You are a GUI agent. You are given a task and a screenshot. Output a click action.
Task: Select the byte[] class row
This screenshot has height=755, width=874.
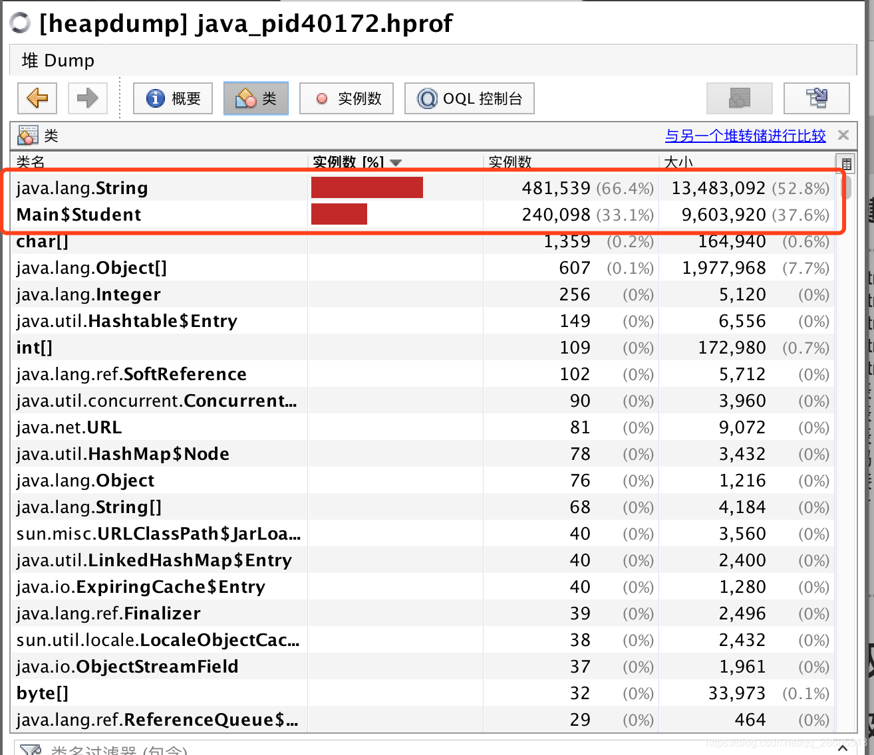(x=422, y=693)
